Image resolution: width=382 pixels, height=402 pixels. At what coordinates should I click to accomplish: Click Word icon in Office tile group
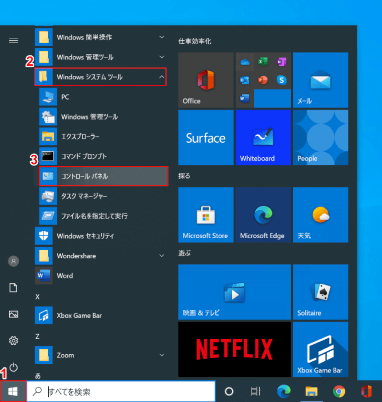pos(245,98)
